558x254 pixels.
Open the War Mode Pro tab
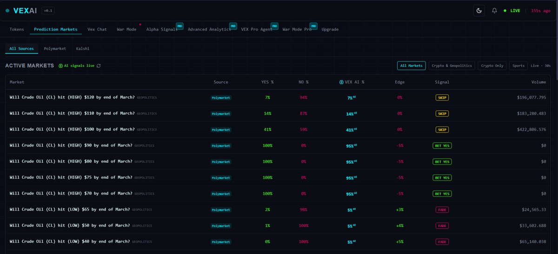click(297, 29)
